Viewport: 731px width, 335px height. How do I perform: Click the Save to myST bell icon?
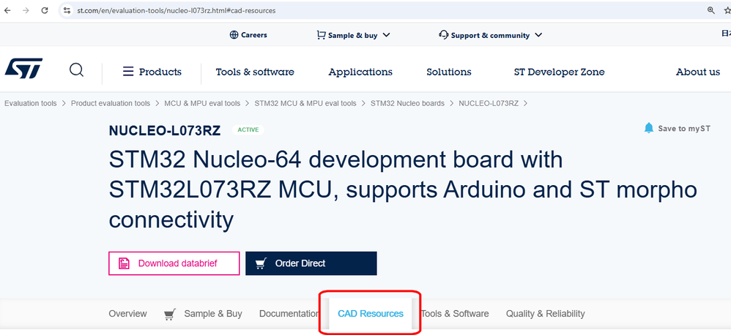coord(648,128)
